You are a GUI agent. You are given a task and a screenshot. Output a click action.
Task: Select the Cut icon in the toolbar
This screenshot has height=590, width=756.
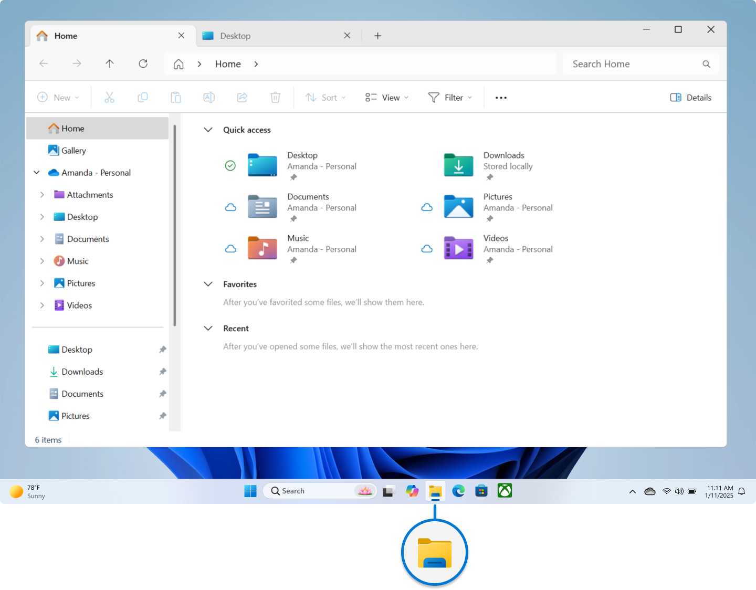pos(109,97)
